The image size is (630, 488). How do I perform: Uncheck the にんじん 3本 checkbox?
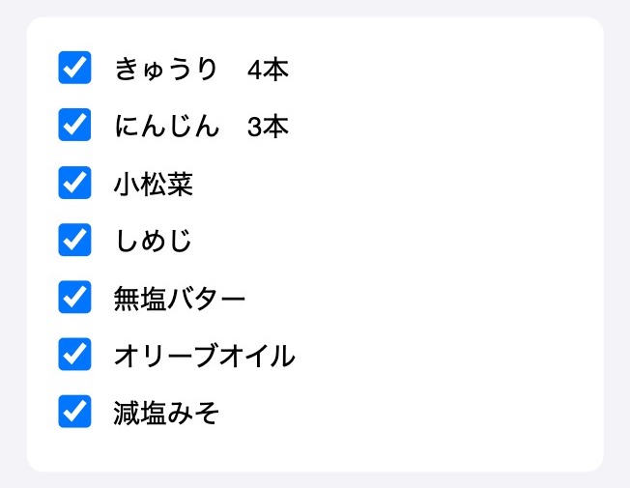pyautogui.click(x=74, y=125)
